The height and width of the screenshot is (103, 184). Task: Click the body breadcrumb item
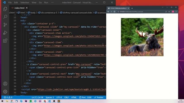[x=31, y=13]
